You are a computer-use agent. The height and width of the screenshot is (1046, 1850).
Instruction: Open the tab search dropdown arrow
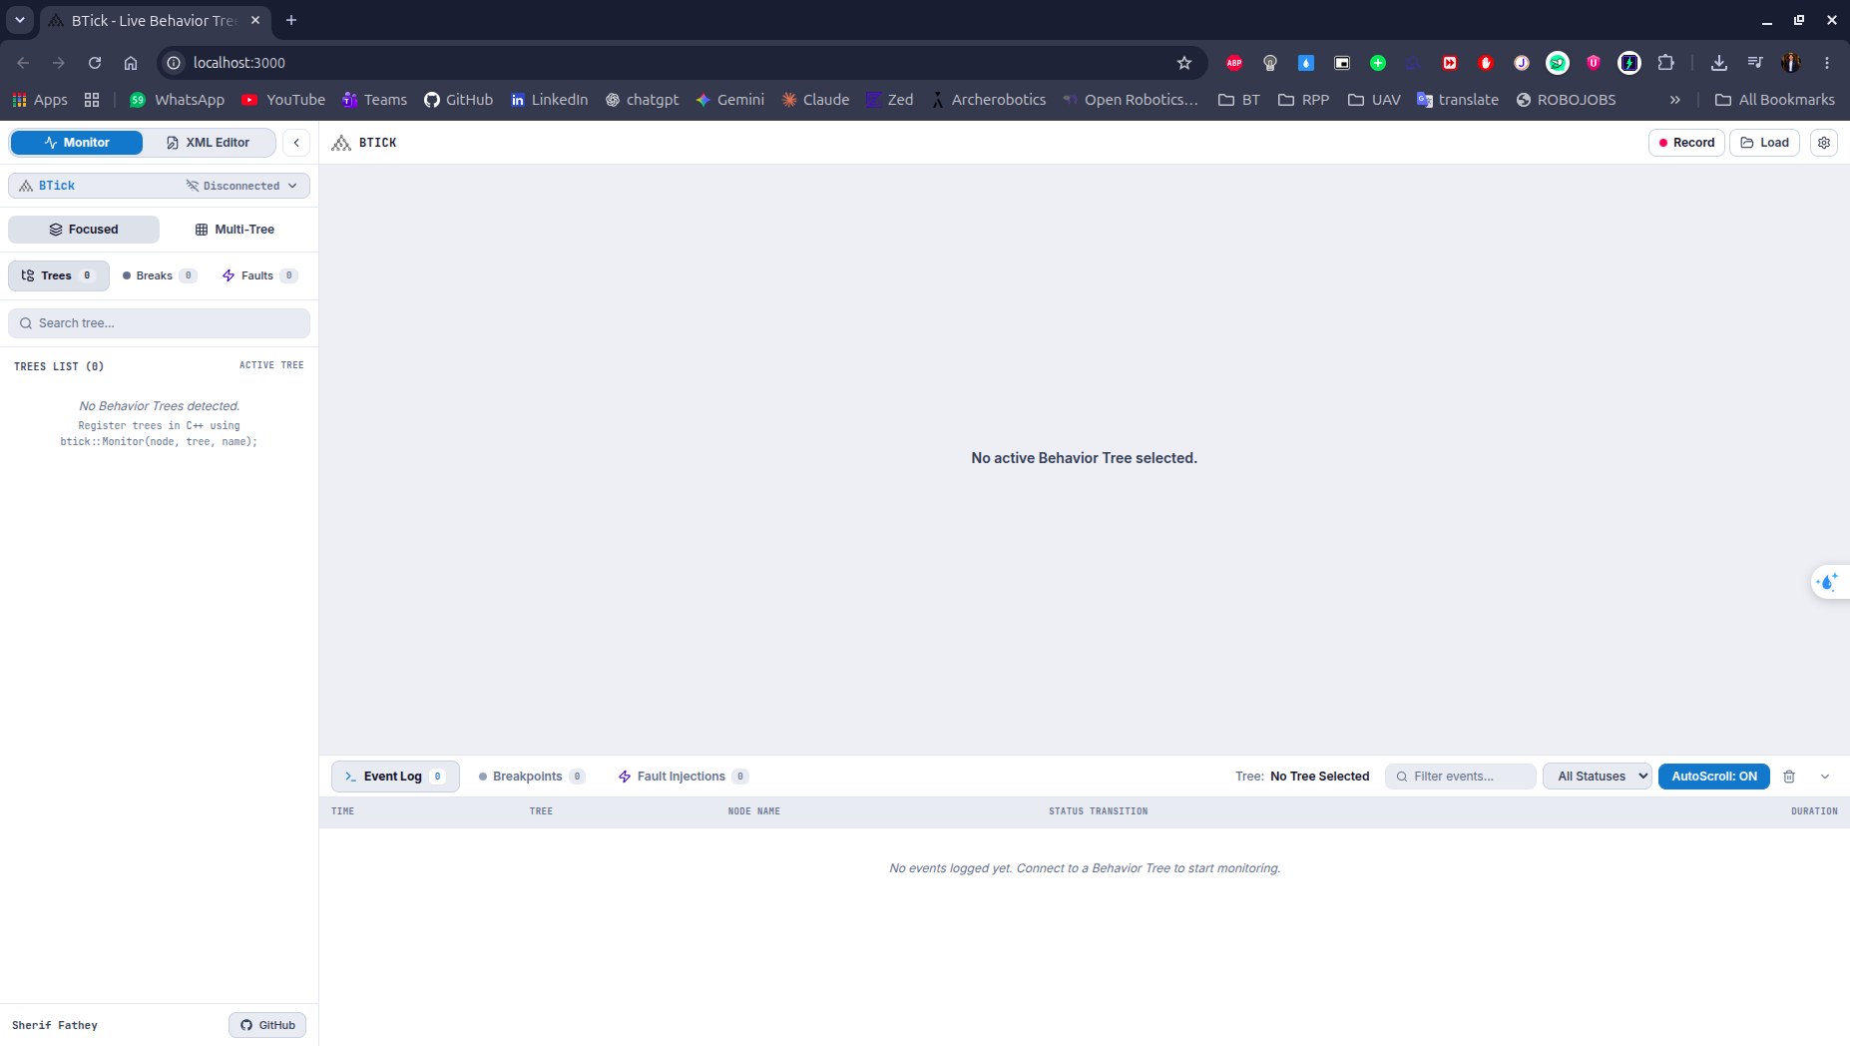pos(20,20)
